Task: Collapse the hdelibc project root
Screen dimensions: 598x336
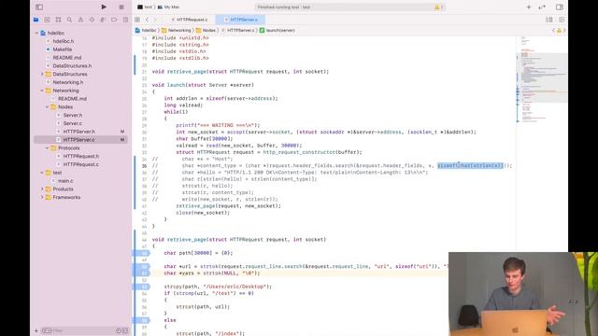Action: (x=37, y=34)
